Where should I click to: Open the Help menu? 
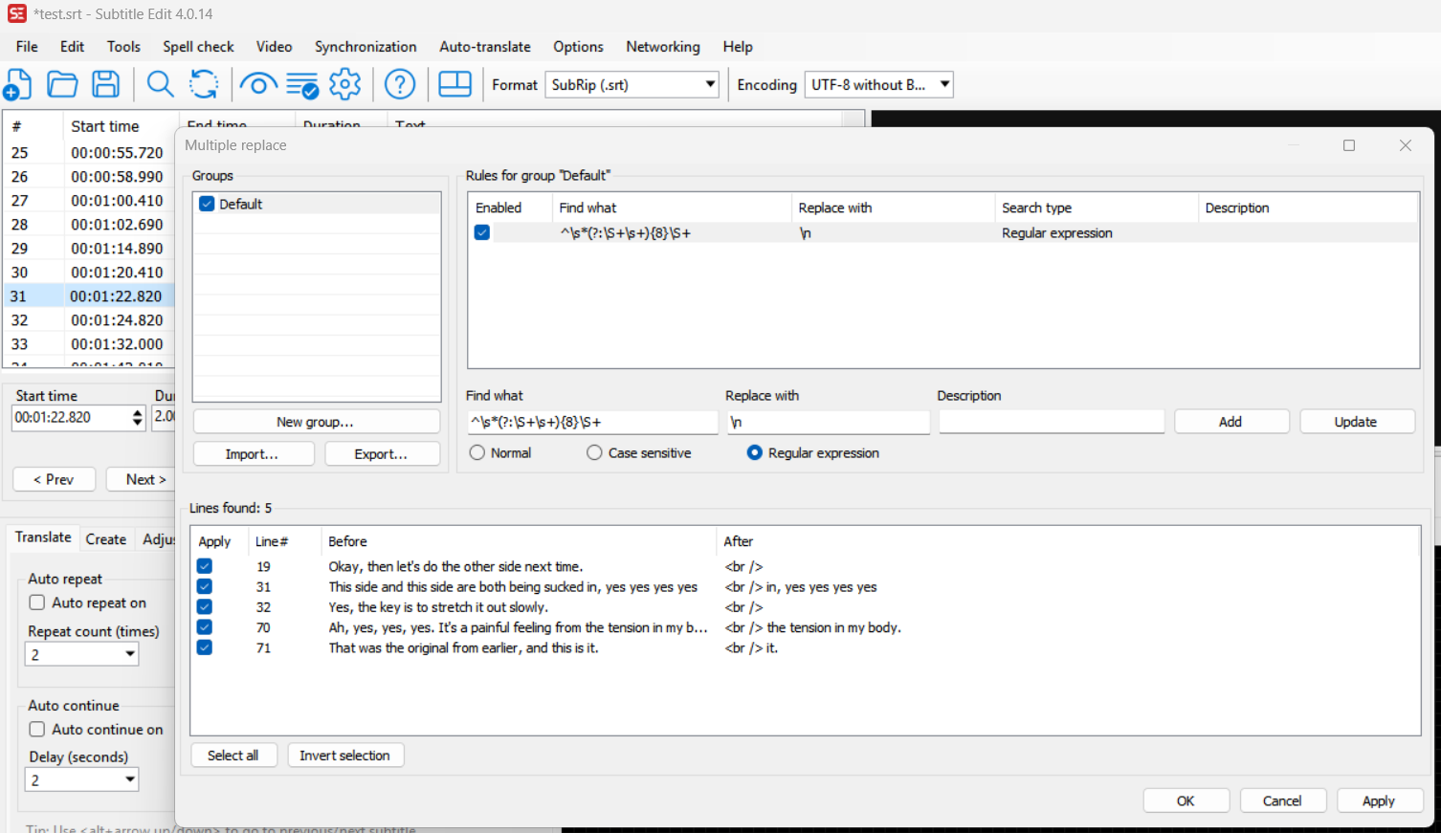tap(738, 46)
